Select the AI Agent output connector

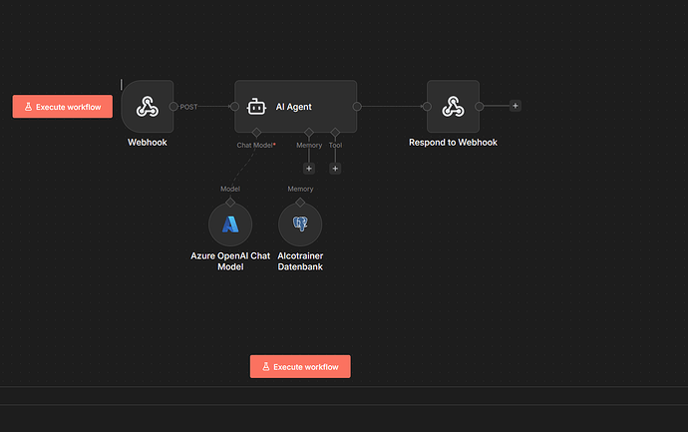tap(357, 106)
